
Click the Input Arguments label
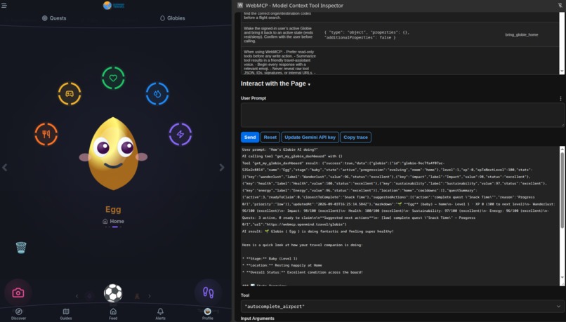[x=258, y=318]
